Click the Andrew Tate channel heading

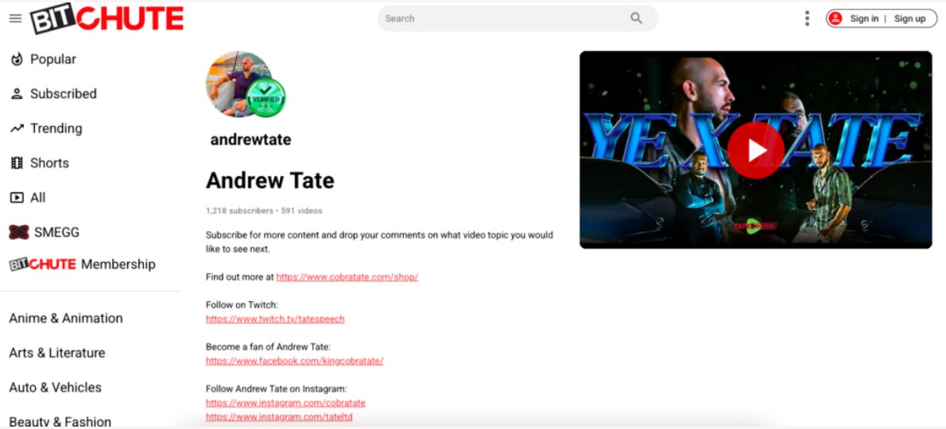point(269,180)
